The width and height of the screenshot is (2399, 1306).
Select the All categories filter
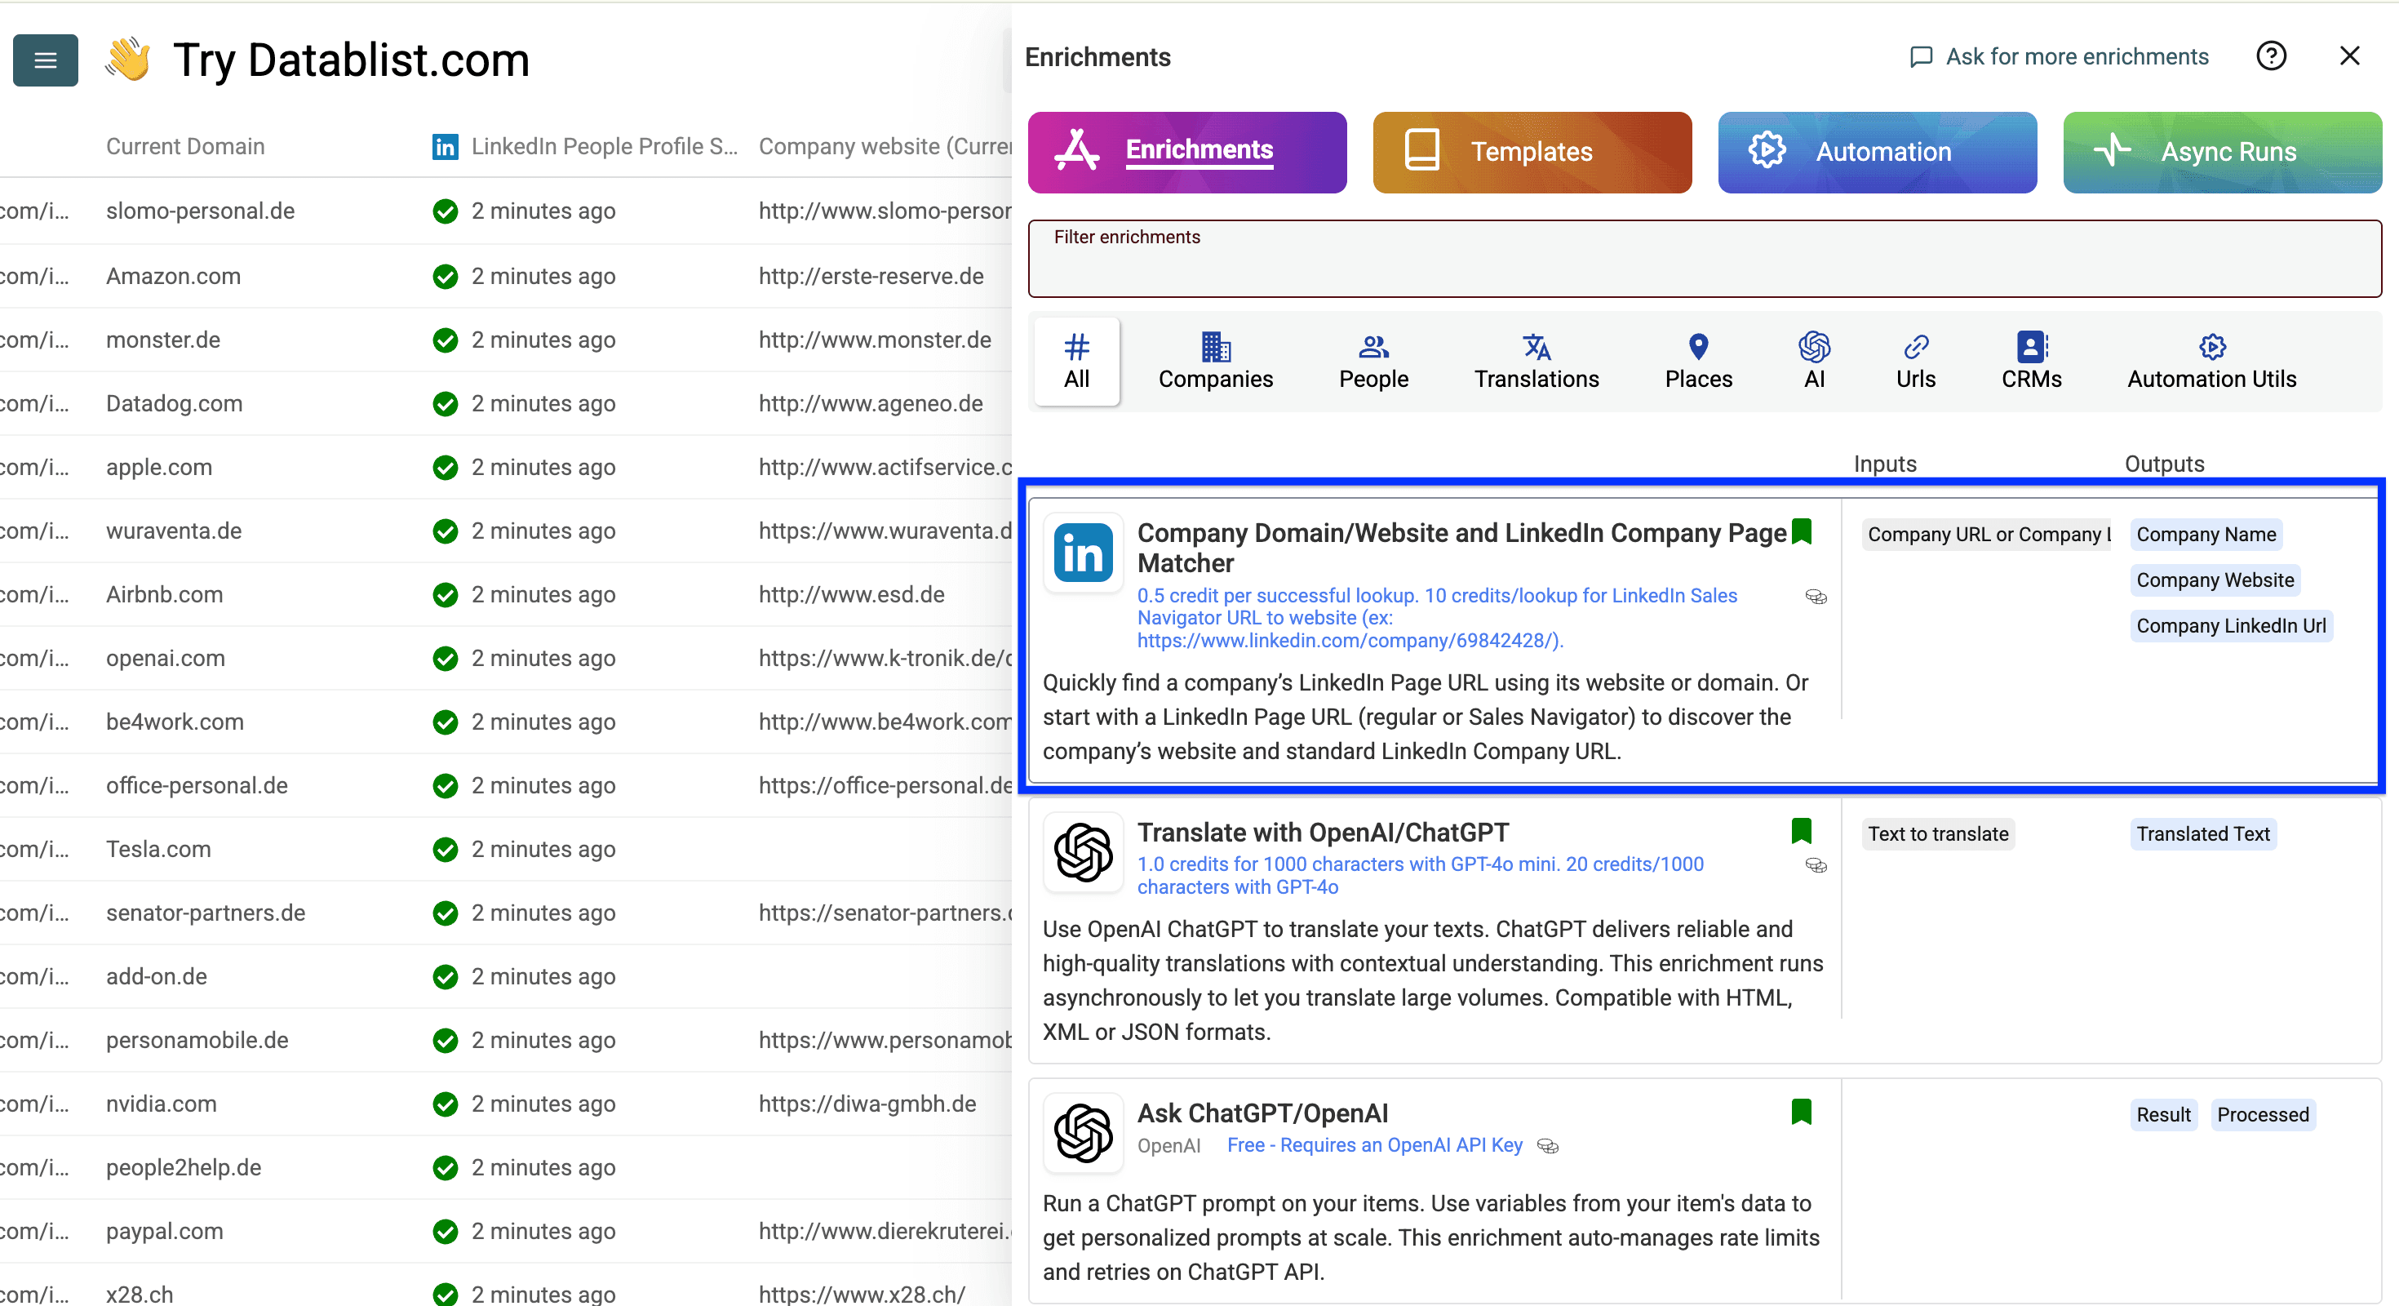pyautogui.click(x=1075, y=362)
